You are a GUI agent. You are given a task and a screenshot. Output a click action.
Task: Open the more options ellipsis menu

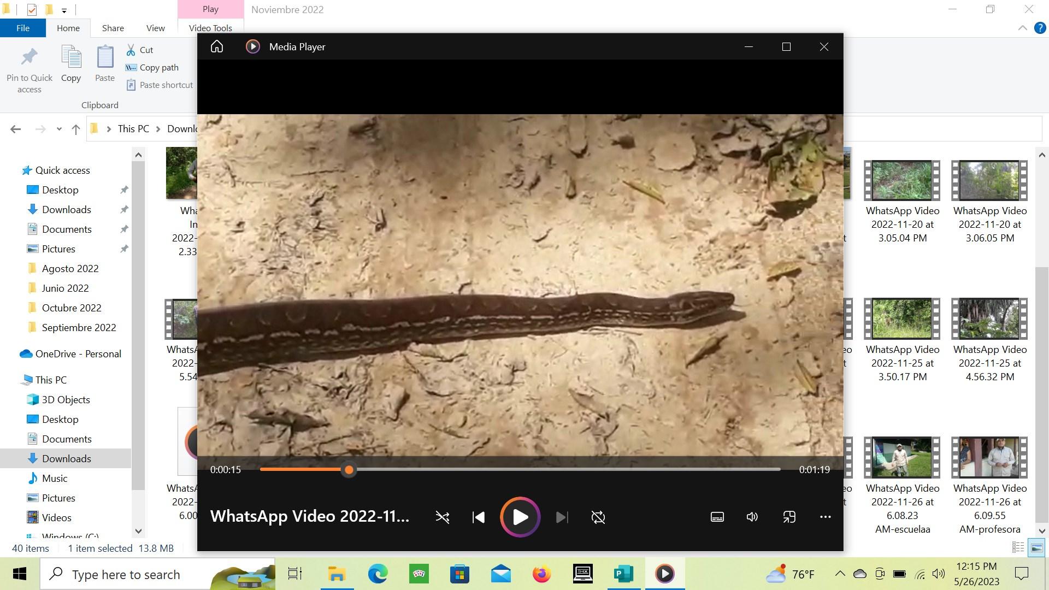826,517
